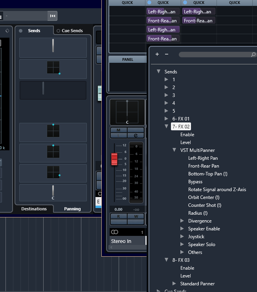This screenshot has width=257, height=292.
Task: Expand the Standard Panner node
Action: [174, 283]
